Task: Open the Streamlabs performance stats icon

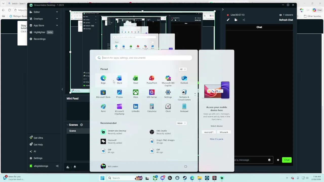Action: [68, 167]
